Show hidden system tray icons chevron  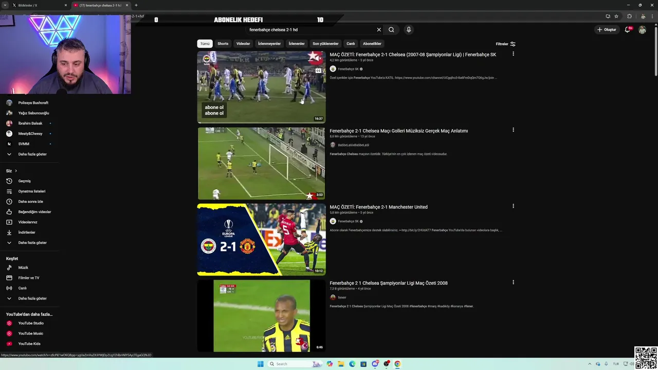coord(589,364)
